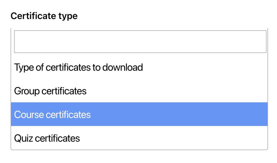Pick Quiz certificates from the list
Viewport: 277px width, 163px height.
click(47, 138)
